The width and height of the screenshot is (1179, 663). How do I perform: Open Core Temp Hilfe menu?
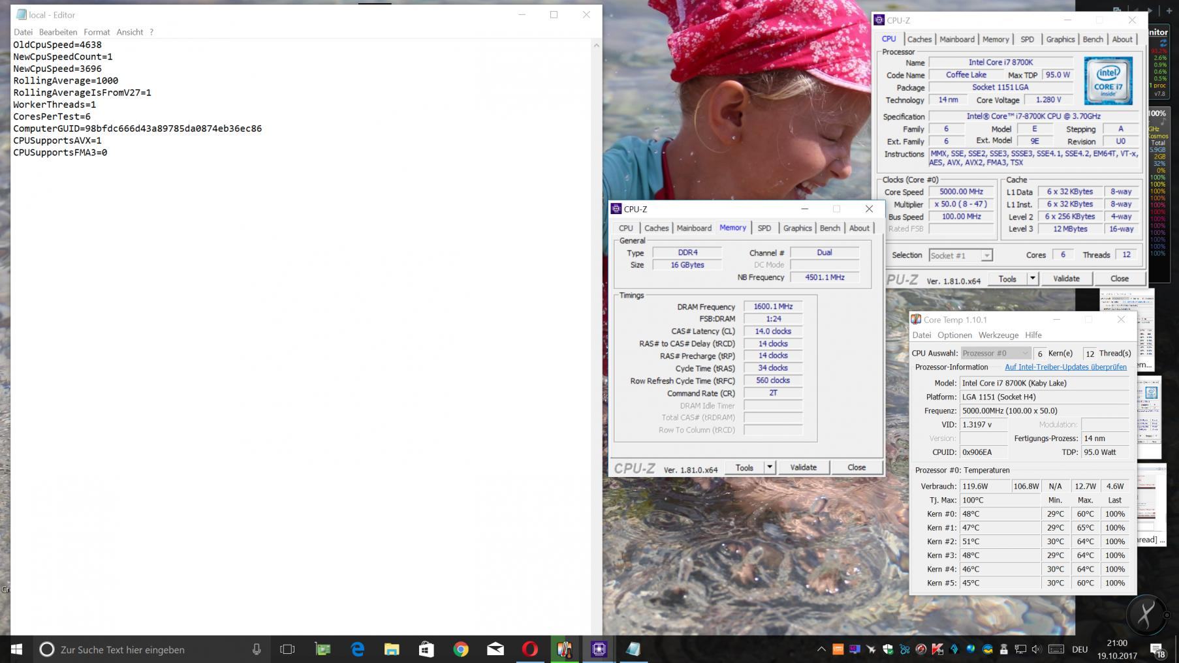[1033, 335]
